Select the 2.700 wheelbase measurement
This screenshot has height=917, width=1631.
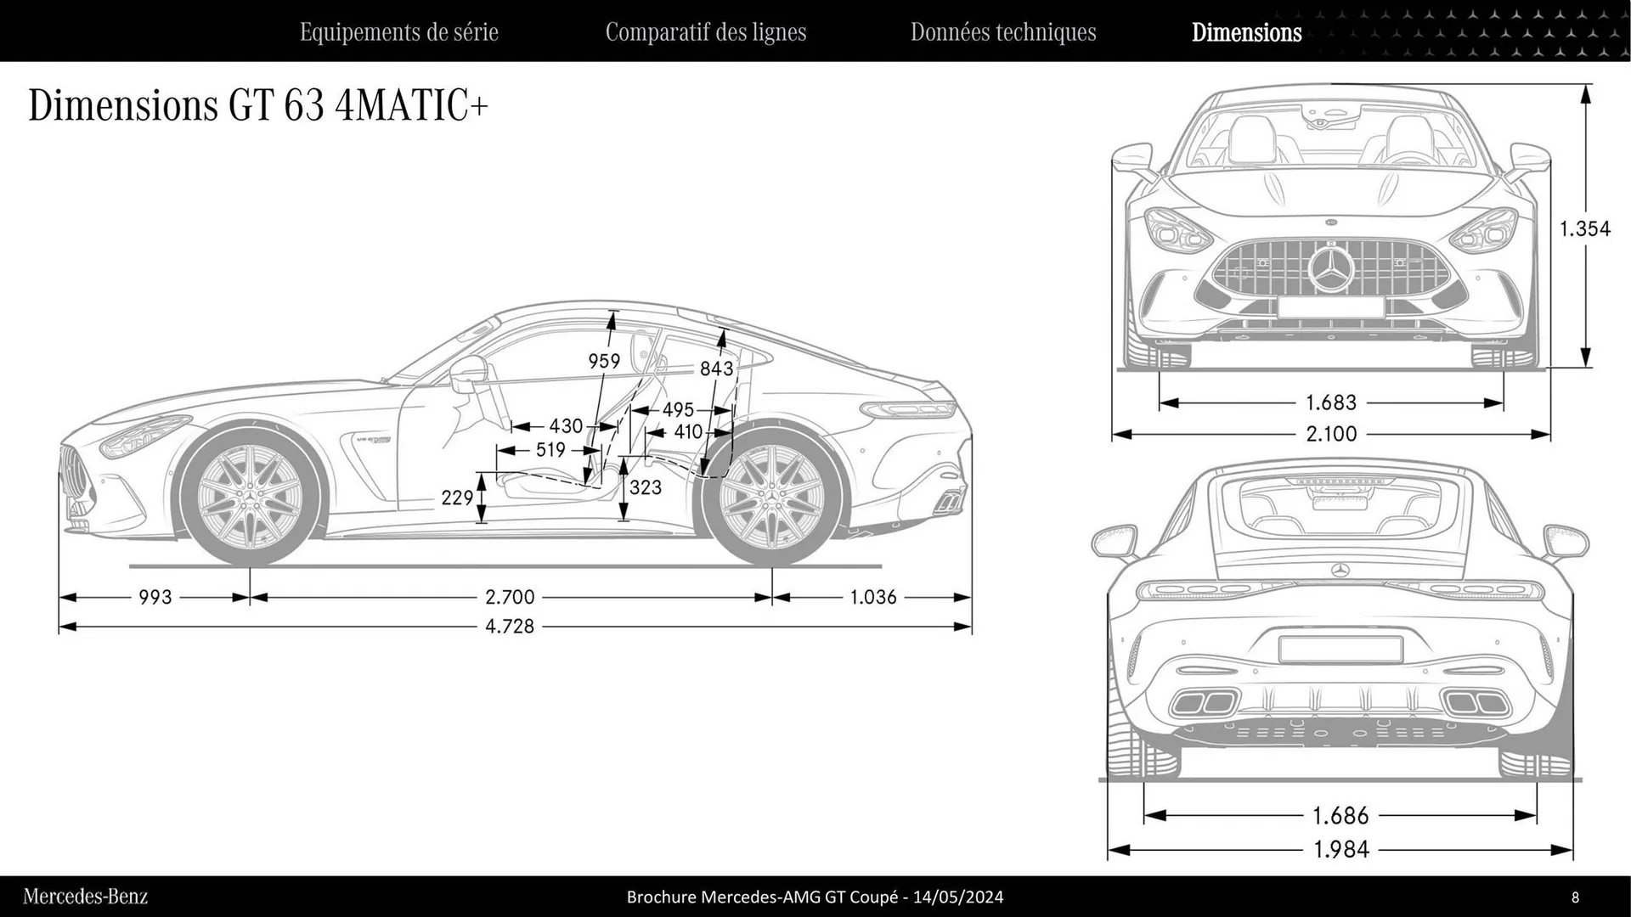click(510, 596)
